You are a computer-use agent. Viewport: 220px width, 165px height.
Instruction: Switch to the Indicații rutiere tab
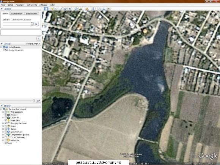coord(31,14)
